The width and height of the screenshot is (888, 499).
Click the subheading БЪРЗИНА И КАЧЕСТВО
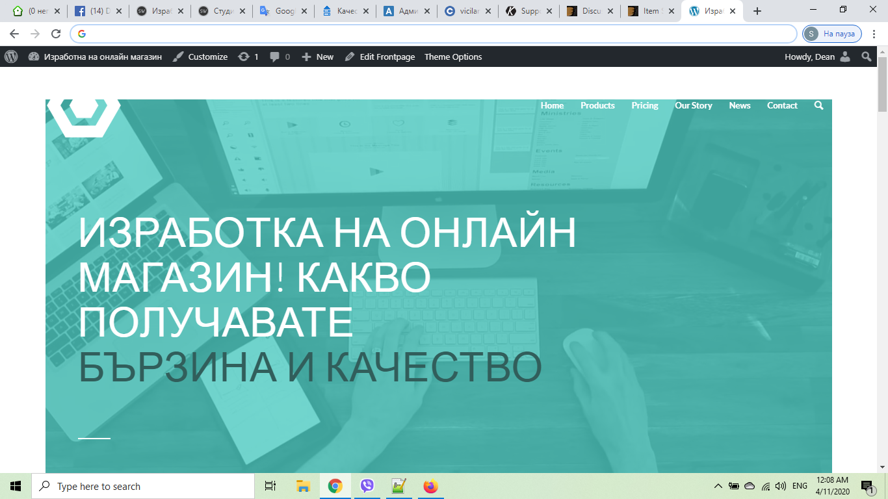pos(310,367)
